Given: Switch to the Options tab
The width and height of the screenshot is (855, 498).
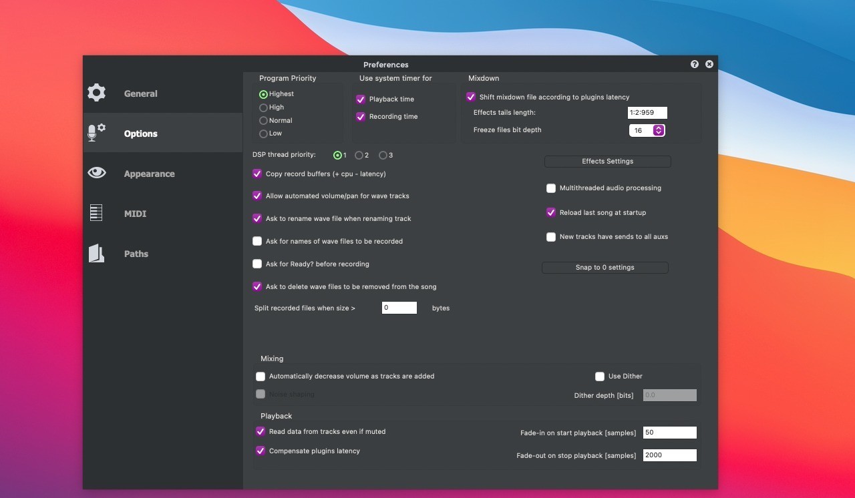Looking at the screenshot, I should tap(162, 134).
